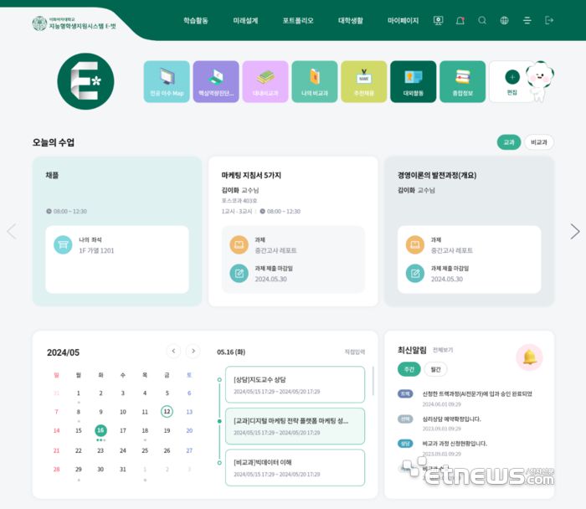This screenshot has height=509, width=586.
Task: Switch today's classes to 교과 filter
Action: (508, 142)
